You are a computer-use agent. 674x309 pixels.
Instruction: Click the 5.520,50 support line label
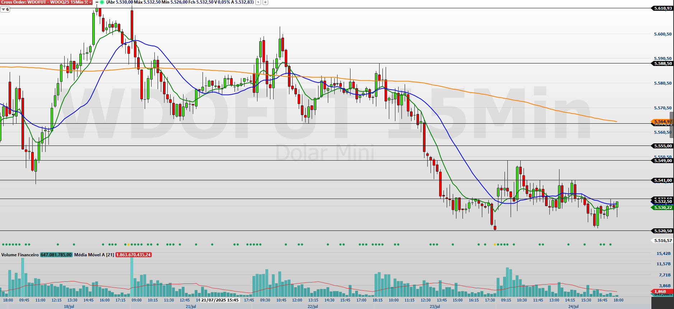663,231
